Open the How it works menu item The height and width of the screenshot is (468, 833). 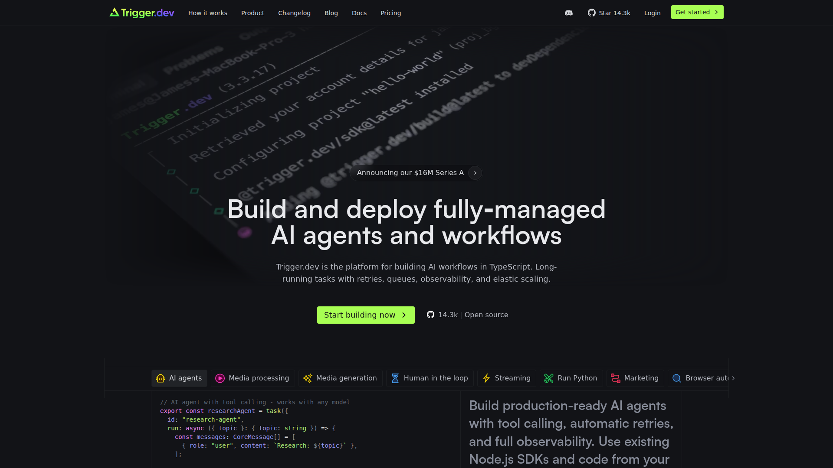pos(208,13)
